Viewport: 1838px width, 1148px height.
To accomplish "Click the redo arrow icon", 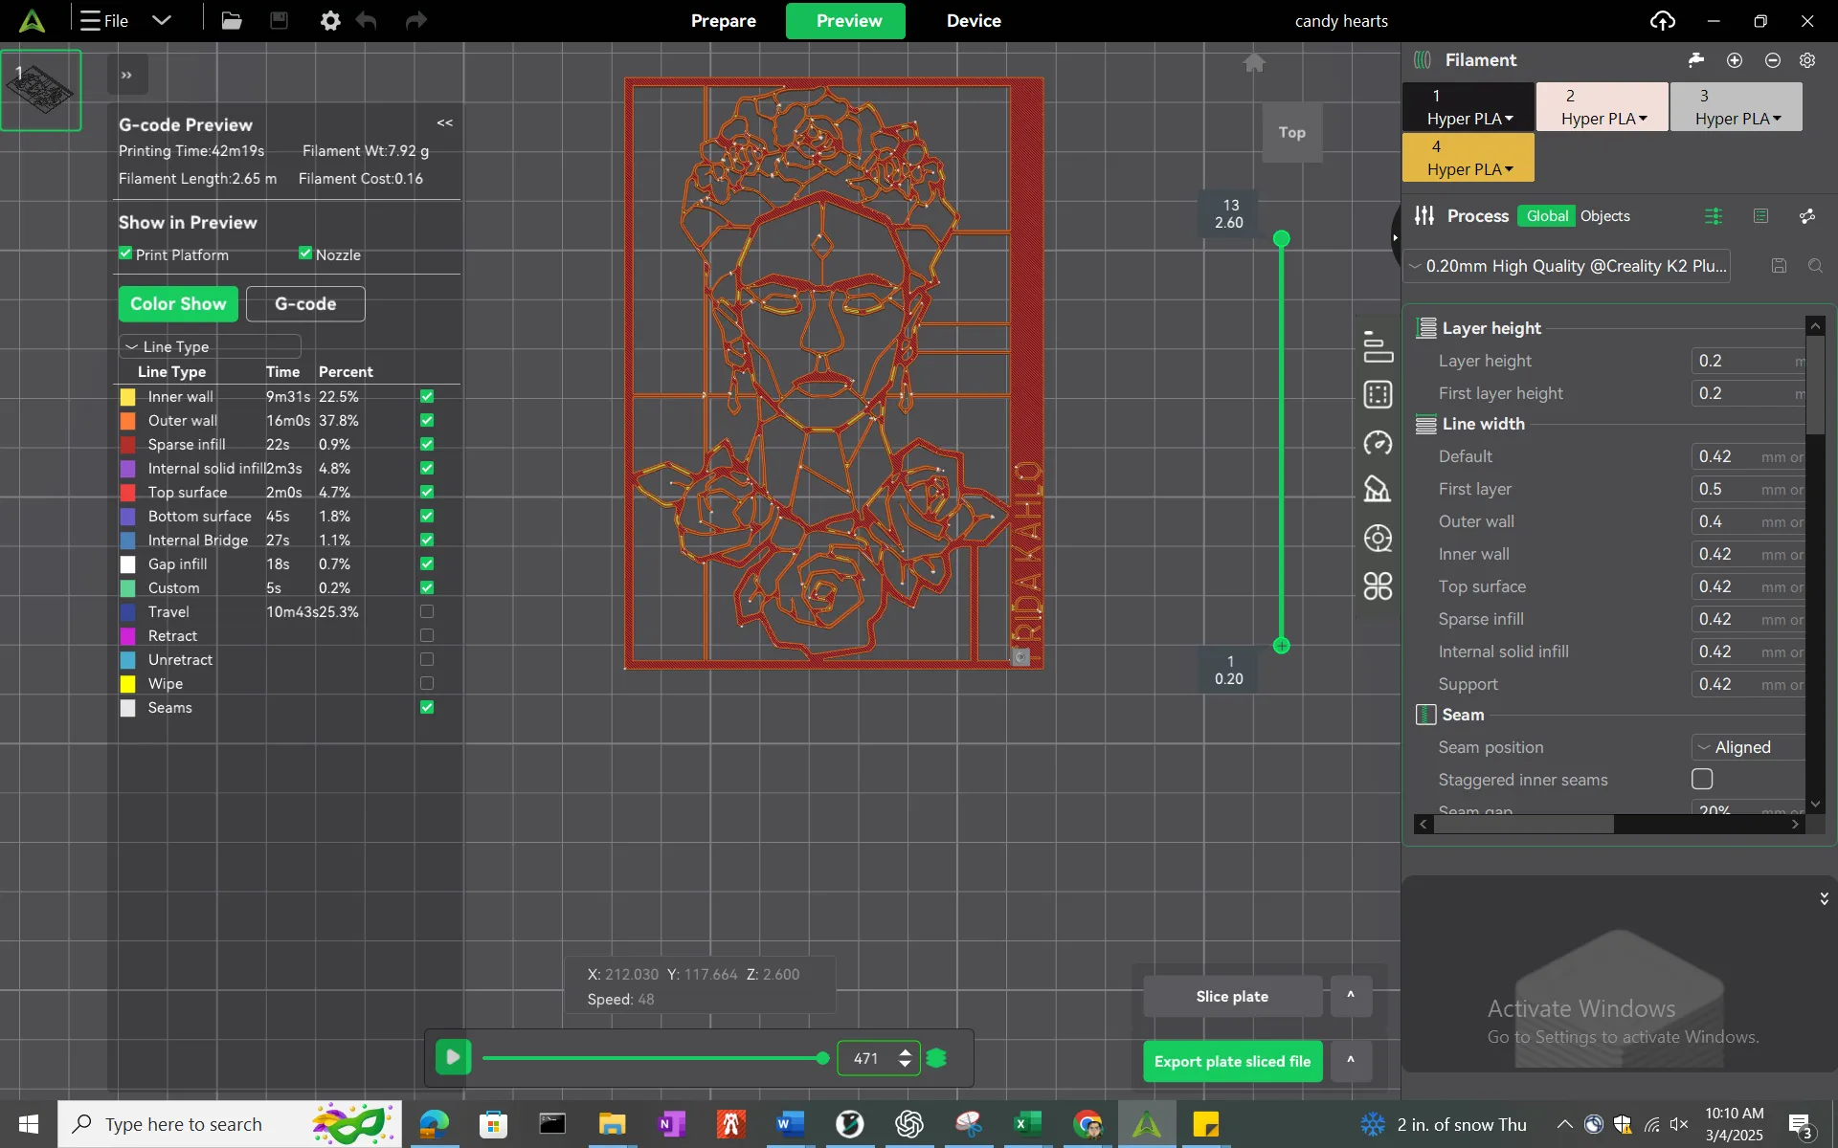I will click(415, 20).
